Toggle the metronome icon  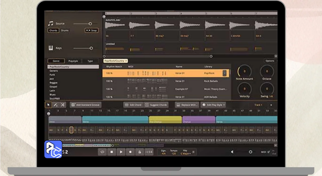pos(139,152)
